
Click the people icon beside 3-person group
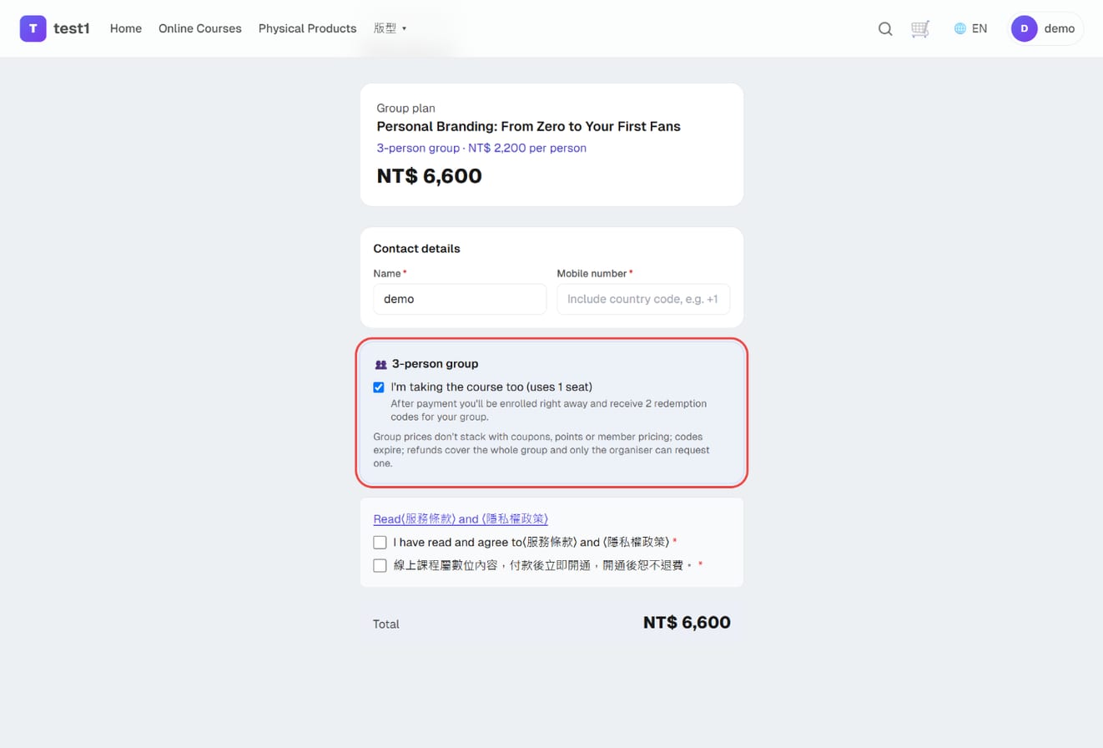pyautogui.click(x=380, y=364)
